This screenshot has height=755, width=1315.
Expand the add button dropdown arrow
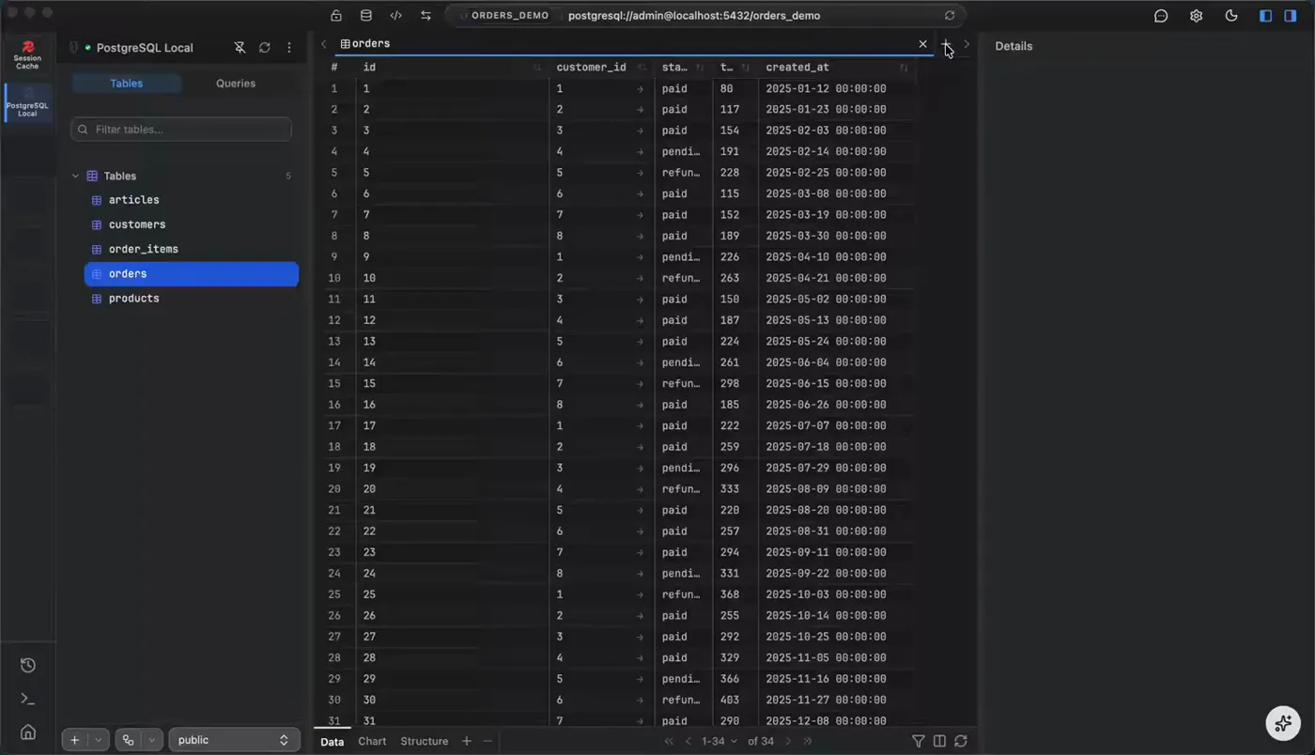(x=99, y=740)
